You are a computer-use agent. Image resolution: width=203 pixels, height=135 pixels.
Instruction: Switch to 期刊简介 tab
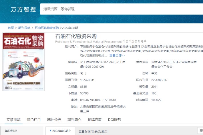click(74, 120)
